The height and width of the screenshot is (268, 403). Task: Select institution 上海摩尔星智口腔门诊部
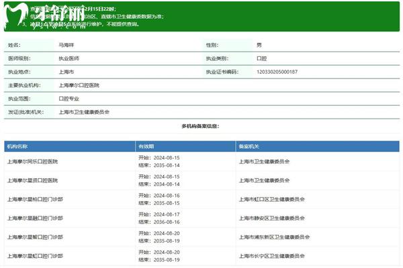tap(35, 237)
